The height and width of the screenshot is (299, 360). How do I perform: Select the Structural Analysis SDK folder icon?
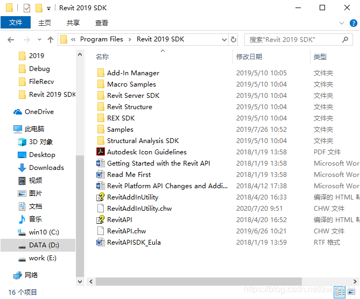(x=101, y=141)
